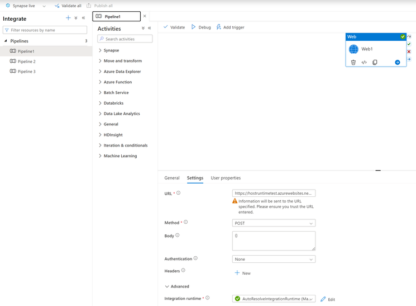Select completion dependency blue arrow

(x=409, y=59)
